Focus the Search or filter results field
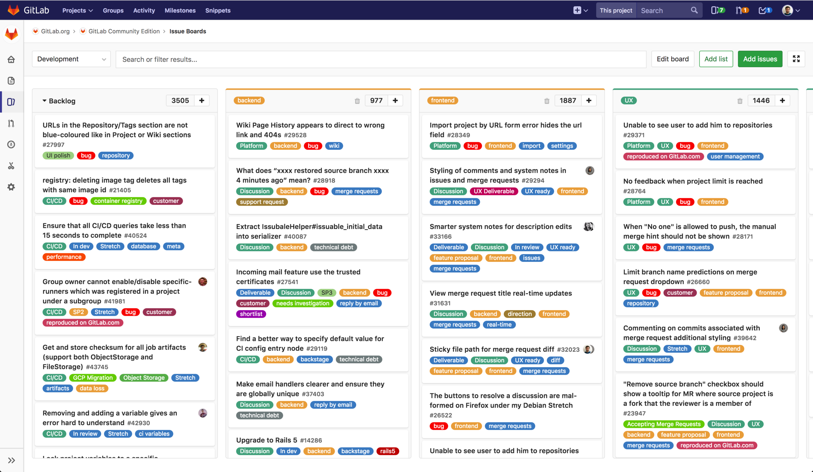Image resolution: width=813 pixels, height=472 pixels. click(380, 59)
